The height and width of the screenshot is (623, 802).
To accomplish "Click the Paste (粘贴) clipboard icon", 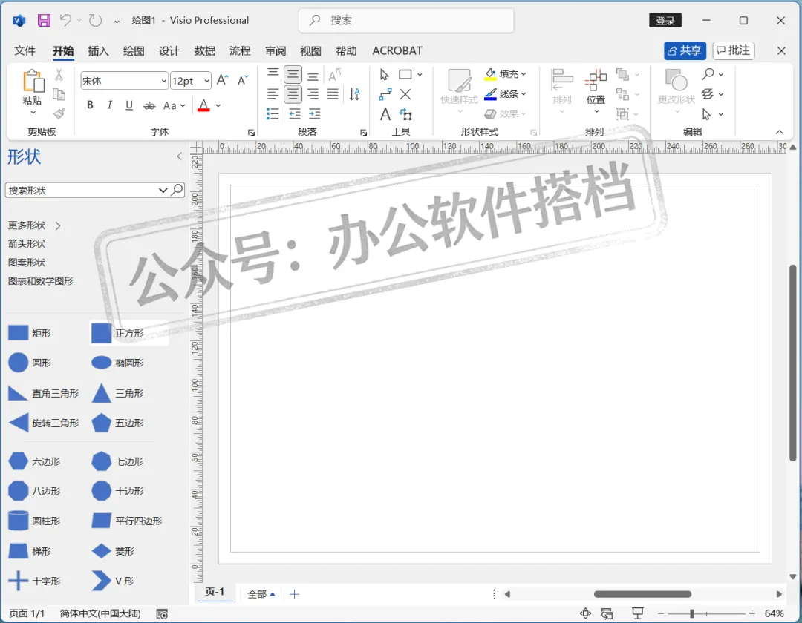I will pyautogui.click(x=33, y=81).
